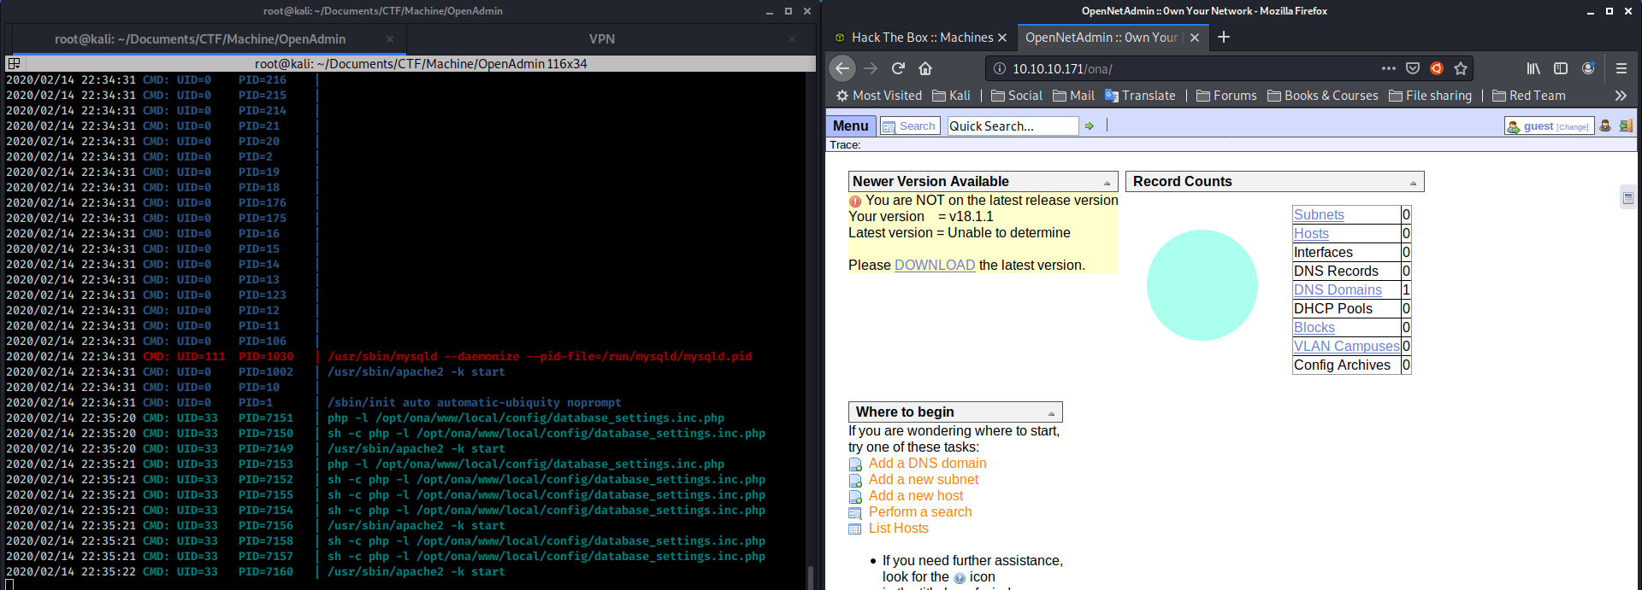The height and width of the screenshot is (590, 1642).
Task: Collapse the Where to begin panel
Action: coord(1051,413)
